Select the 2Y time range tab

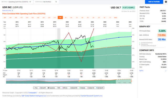[x=104, y=18]
